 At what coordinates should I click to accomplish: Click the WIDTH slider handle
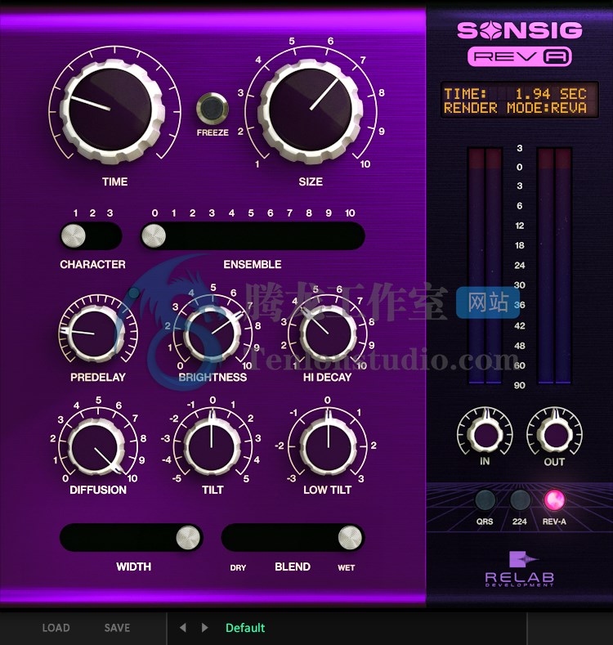tap(188, 537)
